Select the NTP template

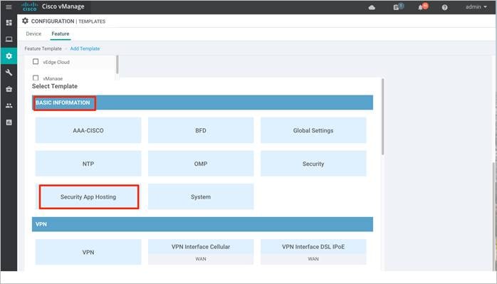88,164
